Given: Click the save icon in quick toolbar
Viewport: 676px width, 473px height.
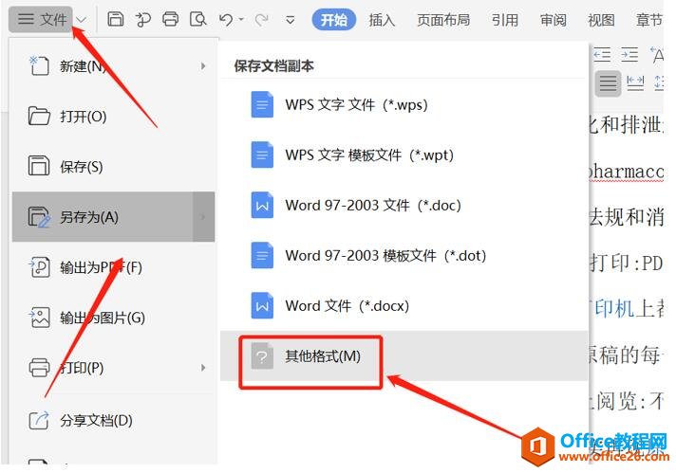Looking at the screenshot, I should tap(115, 19).
